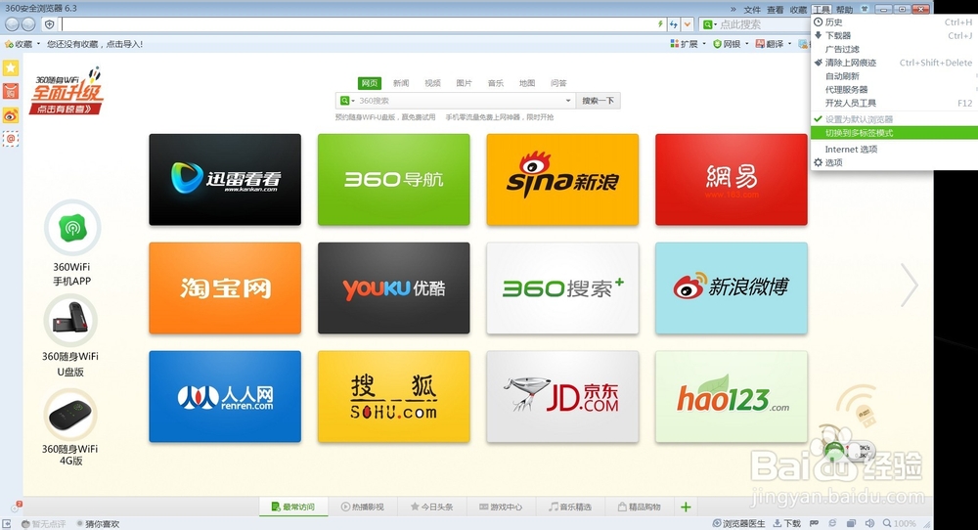Open the 360搜索 engine selector icon
This screenshot has width=978, height=530.
(347, 101)
